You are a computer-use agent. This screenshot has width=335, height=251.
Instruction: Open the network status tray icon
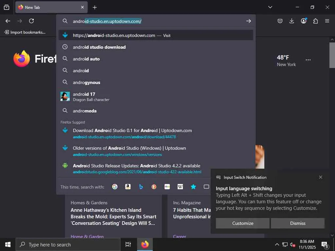point(285,244)
